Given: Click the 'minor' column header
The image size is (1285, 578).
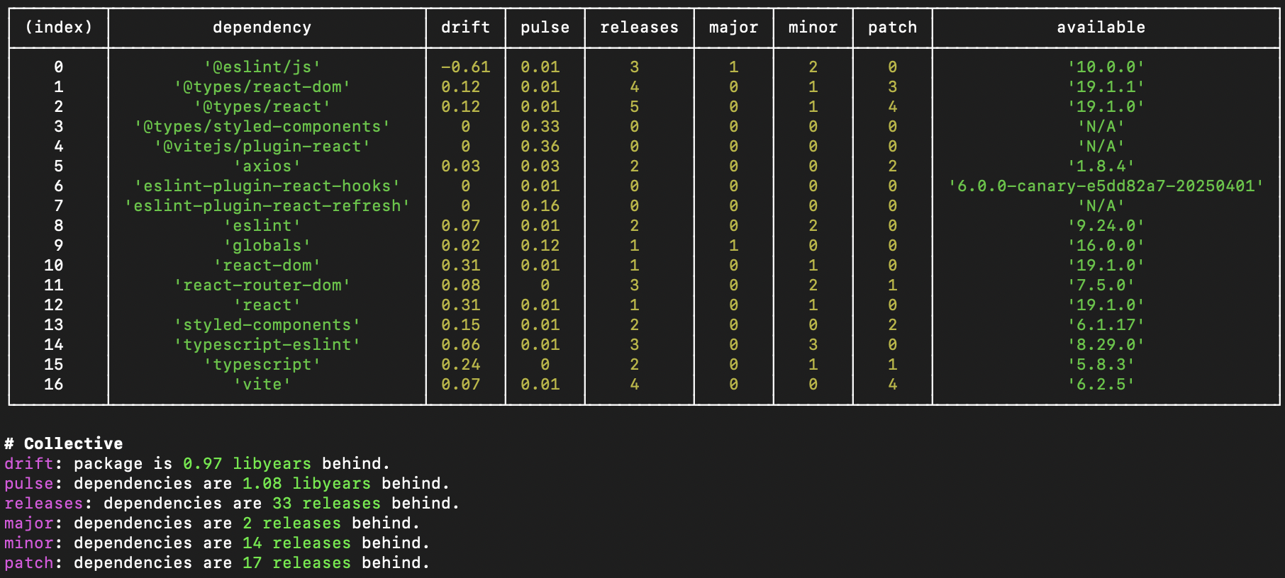Looking at the screenshot, I should (x=813, y=28).
